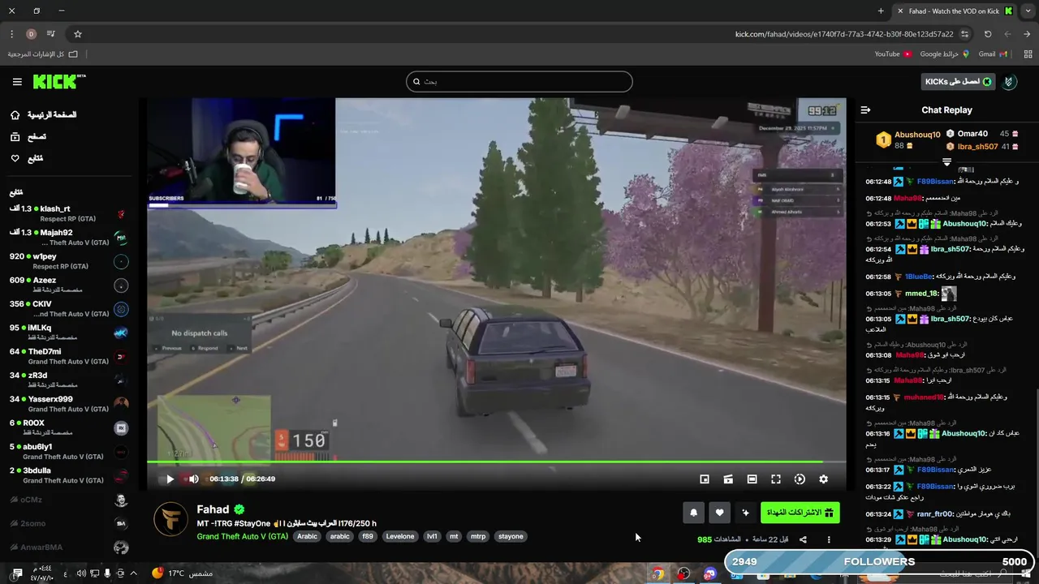Bookmark this page with star
The width and height of the screenshot is (1039, 584).
point(78,34)
